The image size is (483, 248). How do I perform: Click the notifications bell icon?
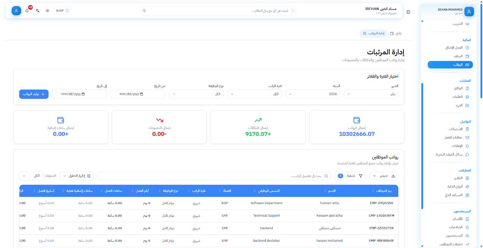point(27,11)
